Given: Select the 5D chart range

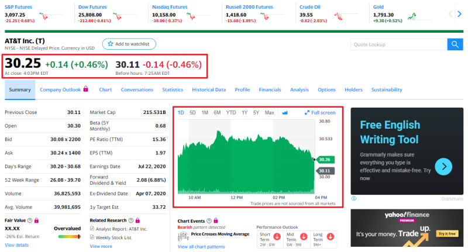Looking at the screenshot, I should click(192, 113).
